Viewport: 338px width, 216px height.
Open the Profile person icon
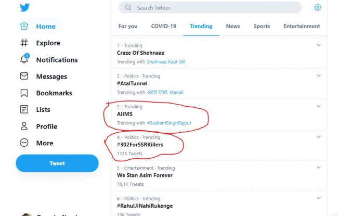click(x=24, y=126)
